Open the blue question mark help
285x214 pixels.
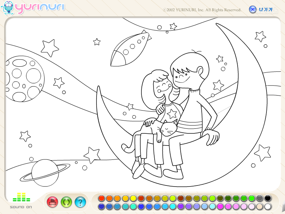tap(80, 202)
